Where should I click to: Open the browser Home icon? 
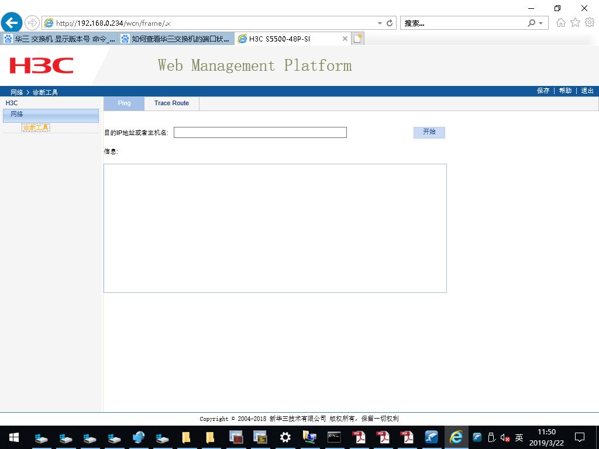pos(560,23)
